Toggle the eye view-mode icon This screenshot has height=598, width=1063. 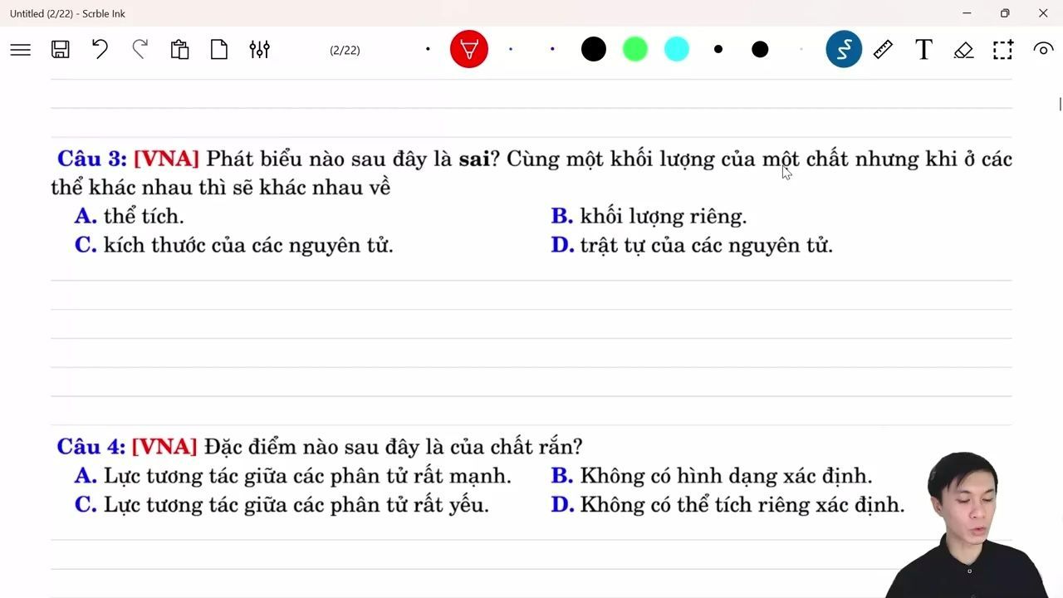tap(1043, 50)
